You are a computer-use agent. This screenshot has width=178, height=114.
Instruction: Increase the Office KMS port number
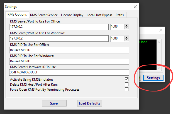pyautogui.click(x=126, y=25)
